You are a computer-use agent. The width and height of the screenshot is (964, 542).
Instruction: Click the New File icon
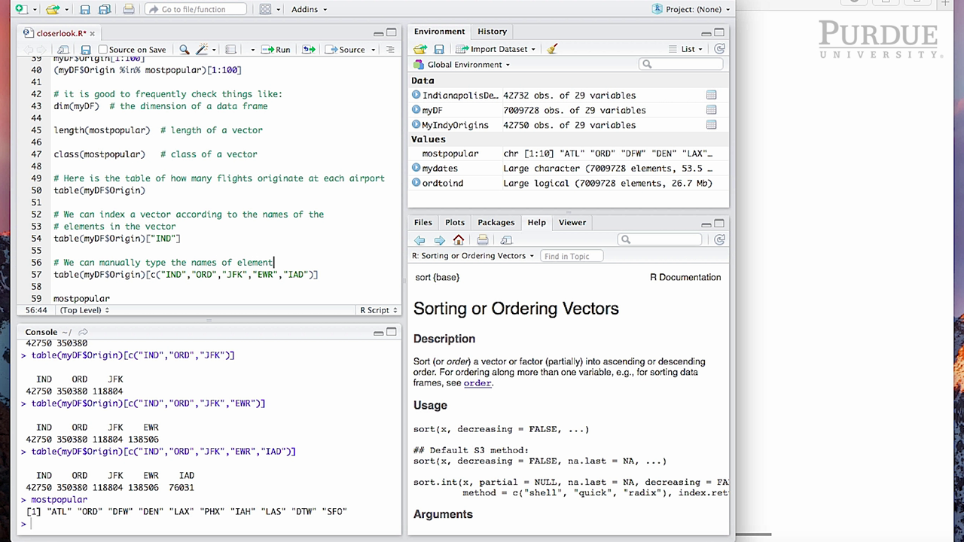tap(20, 9)
